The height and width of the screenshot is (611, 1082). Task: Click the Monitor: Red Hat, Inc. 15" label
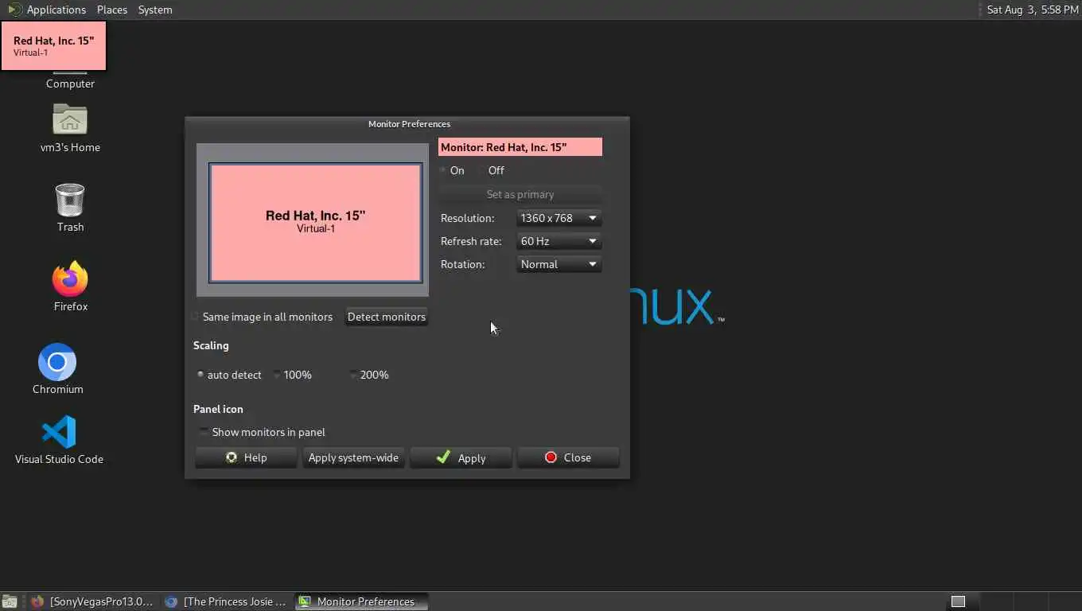click(520, 147)
